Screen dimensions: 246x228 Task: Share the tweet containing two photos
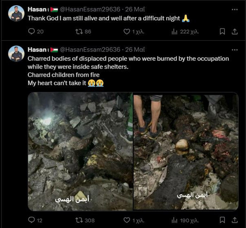tap(234, 220)
